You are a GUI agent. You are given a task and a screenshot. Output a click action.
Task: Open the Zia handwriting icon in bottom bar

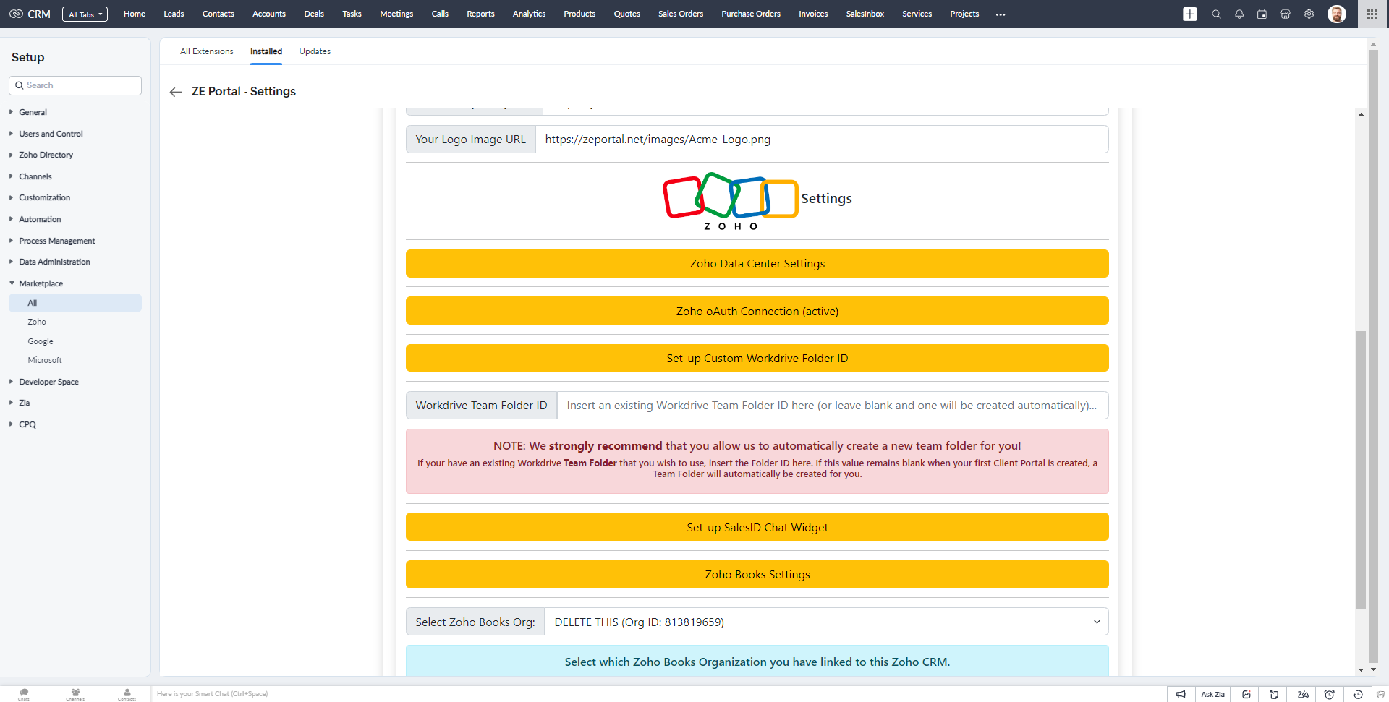(x=1303, y=694)
